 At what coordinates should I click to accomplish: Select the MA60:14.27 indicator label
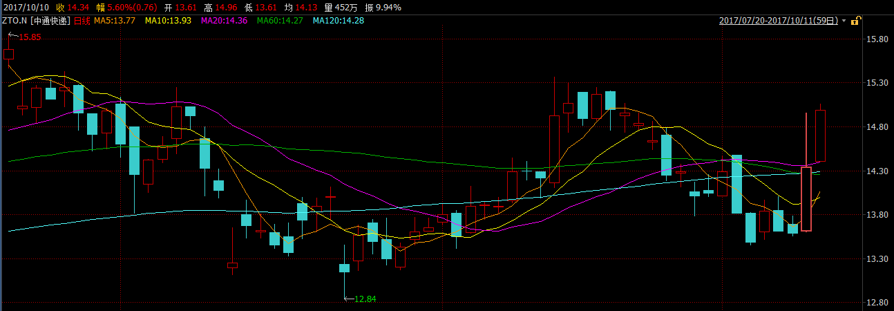pyautogui.click(x=281, y=21)
